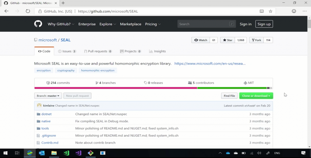Expand the Branch: master dropdown
The height and width of the screenshot is (158, 311).
coord(48,96)
